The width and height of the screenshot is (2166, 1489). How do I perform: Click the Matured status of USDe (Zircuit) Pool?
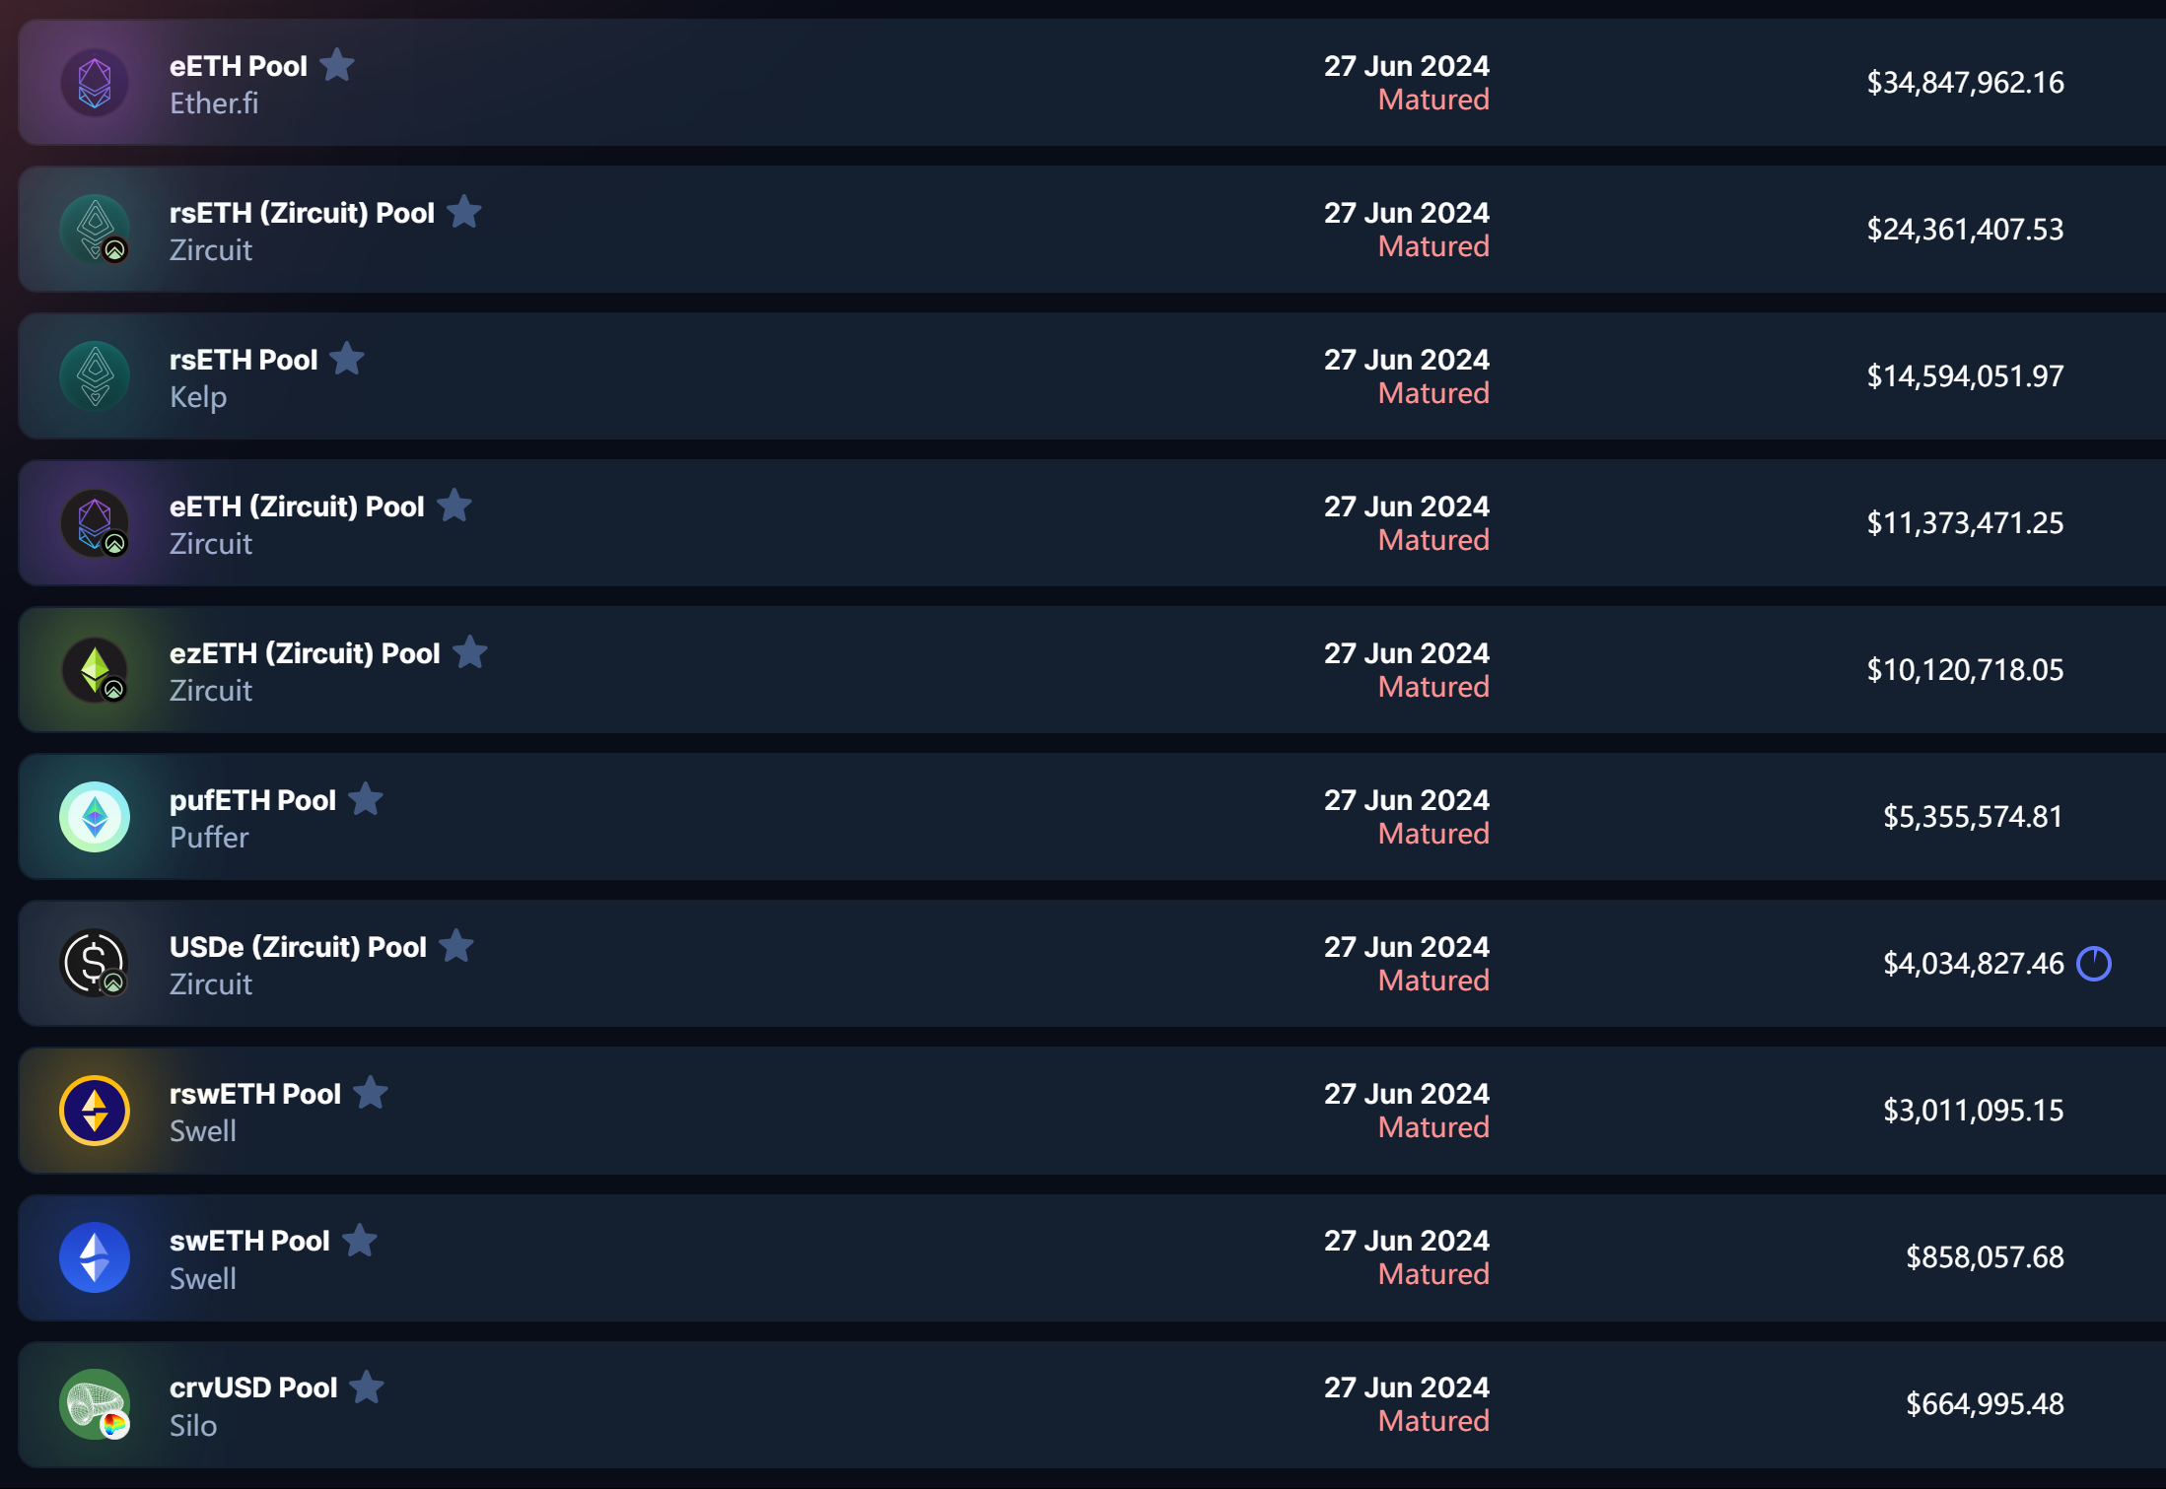point(1433,981)
